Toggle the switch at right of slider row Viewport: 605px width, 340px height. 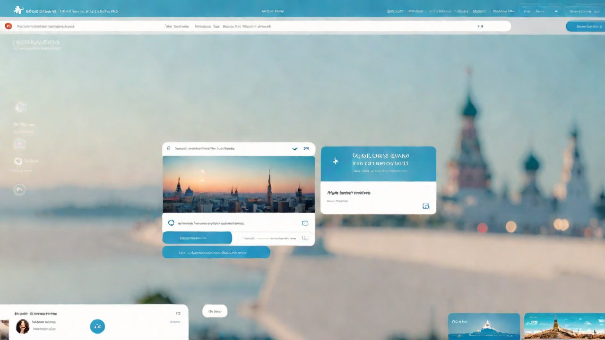[305, 238]
